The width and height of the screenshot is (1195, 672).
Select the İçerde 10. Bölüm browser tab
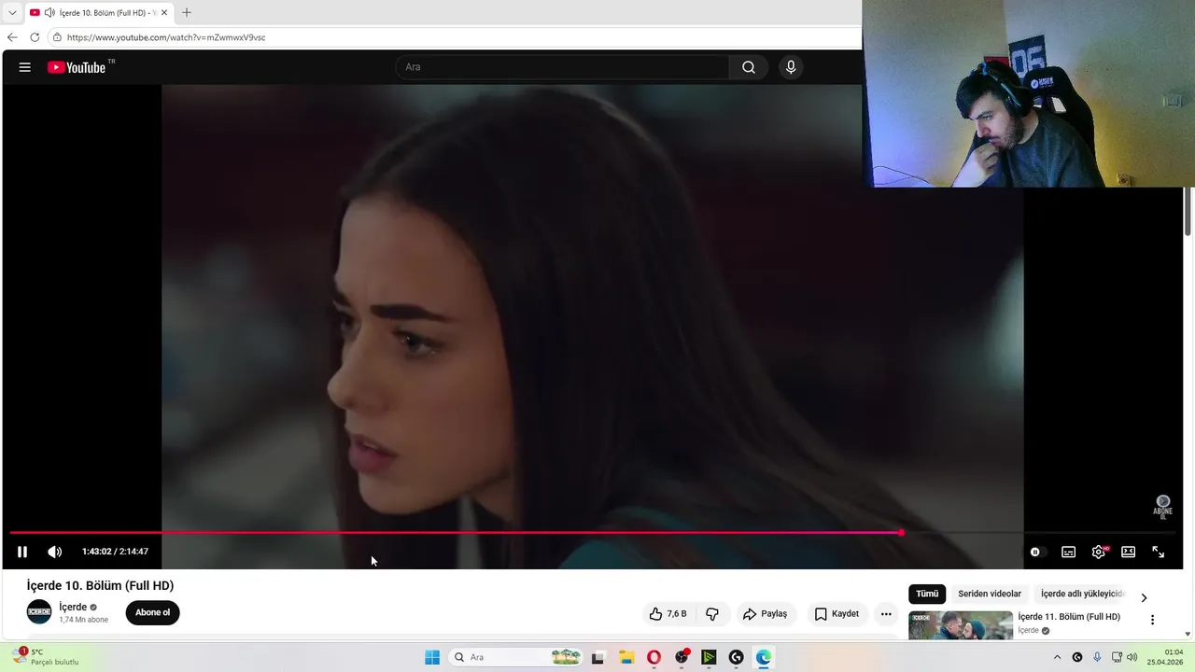pos(99,12)
